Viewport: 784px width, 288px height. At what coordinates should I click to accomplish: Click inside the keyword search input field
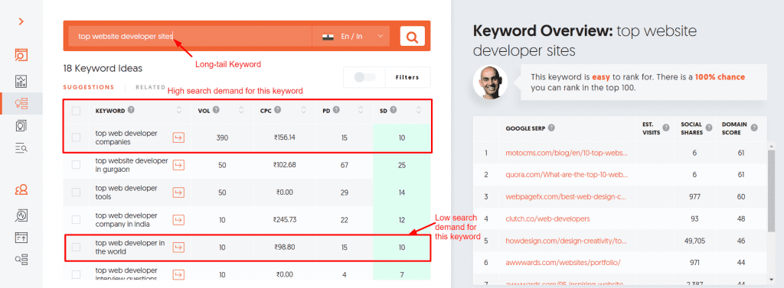(x=190, y=37)
